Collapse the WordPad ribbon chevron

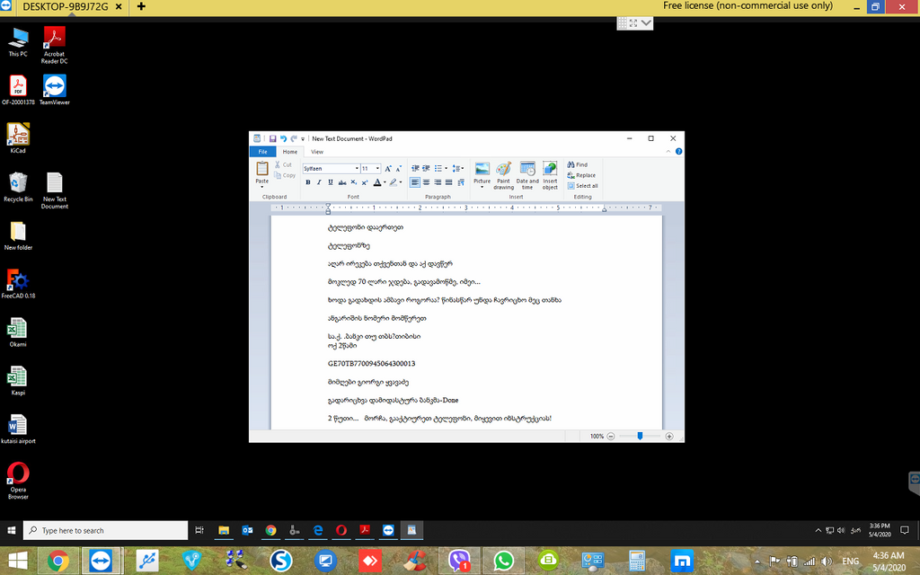(x=668, y=151)
